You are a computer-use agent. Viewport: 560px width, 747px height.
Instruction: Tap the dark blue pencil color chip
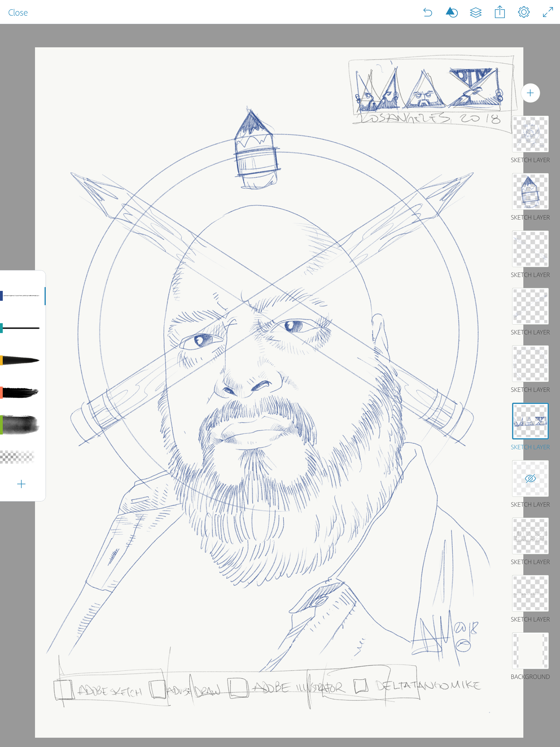point(1,296)
